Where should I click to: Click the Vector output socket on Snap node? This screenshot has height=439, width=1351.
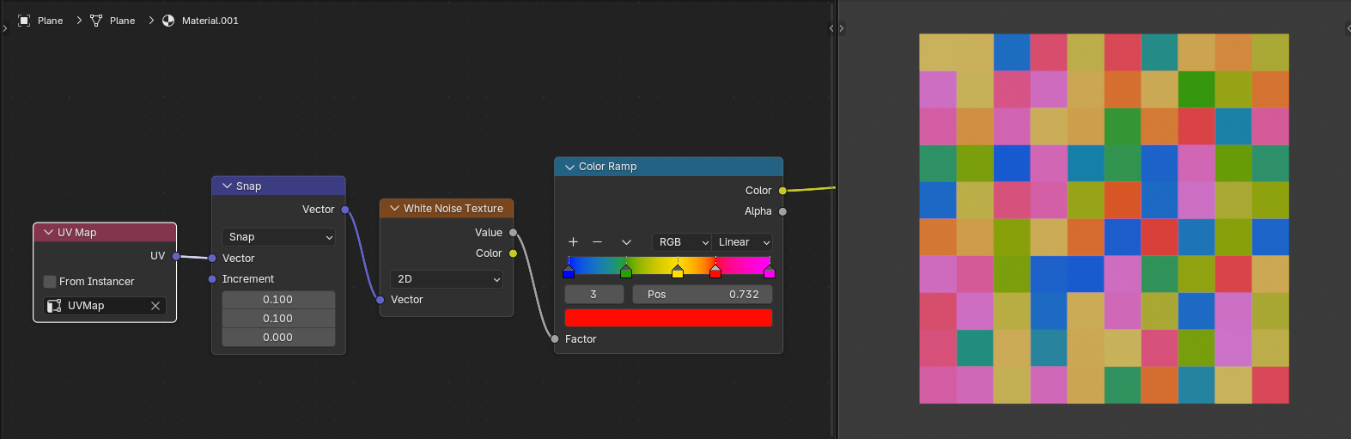pos(345,210)
